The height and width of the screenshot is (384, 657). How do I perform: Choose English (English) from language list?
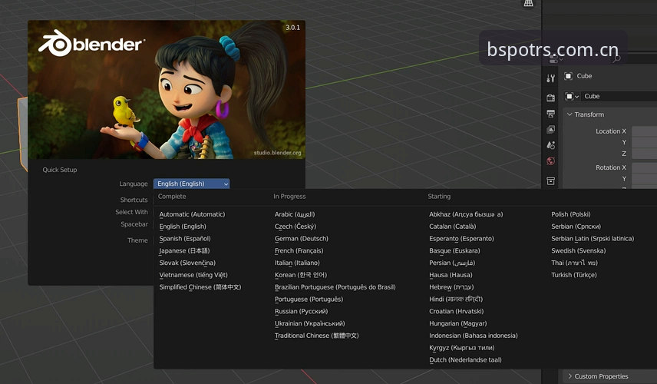[x=183, y=227]
